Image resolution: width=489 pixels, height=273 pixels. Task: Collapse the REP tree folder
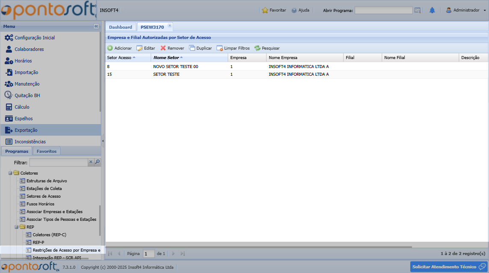click(16, 227)
